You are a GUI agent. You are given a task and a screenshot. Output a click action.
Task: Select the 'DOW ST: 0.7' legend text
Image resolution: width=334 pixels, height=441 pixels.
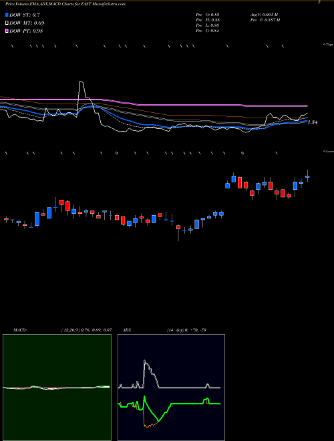click(25, 15)
